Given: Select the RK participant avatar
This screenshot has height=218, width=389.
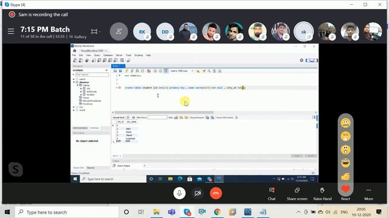Looking at the screenshot, I should pyautogui.click(x=142, y=31).
